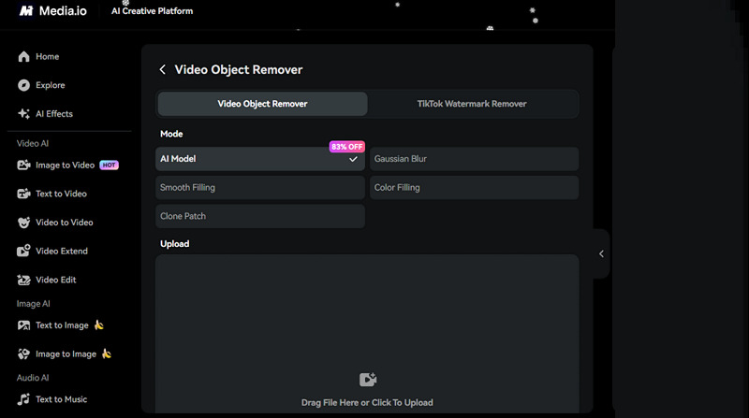Pick the Clone Patch mode

click(x=259, y=216)
